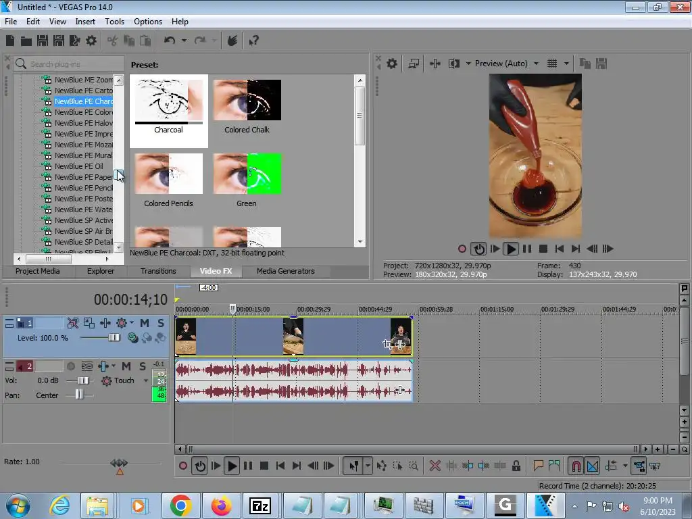Pause playback in preview transport
The width and height of the screenshot is (692, 519).
pos(527,249)
